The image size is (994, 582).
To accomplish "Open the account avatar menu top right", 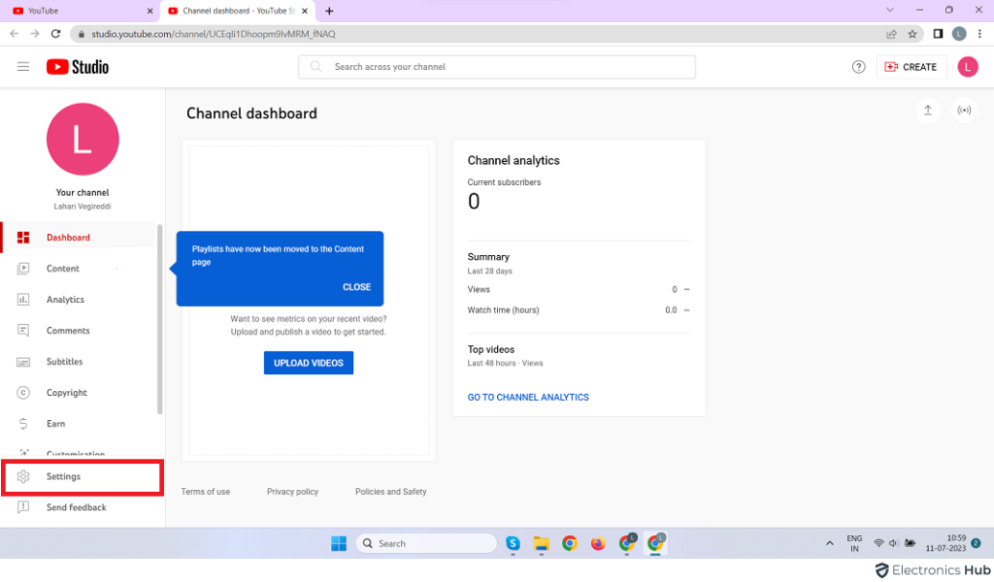I will pos(967,67).
